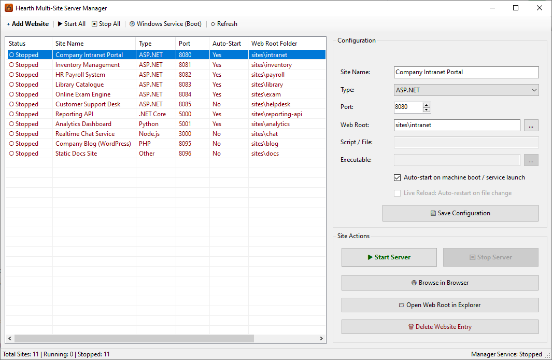552x360 pixels.
Task: Click Add Website in the toolbar
Action: click(x=28, y=23)
